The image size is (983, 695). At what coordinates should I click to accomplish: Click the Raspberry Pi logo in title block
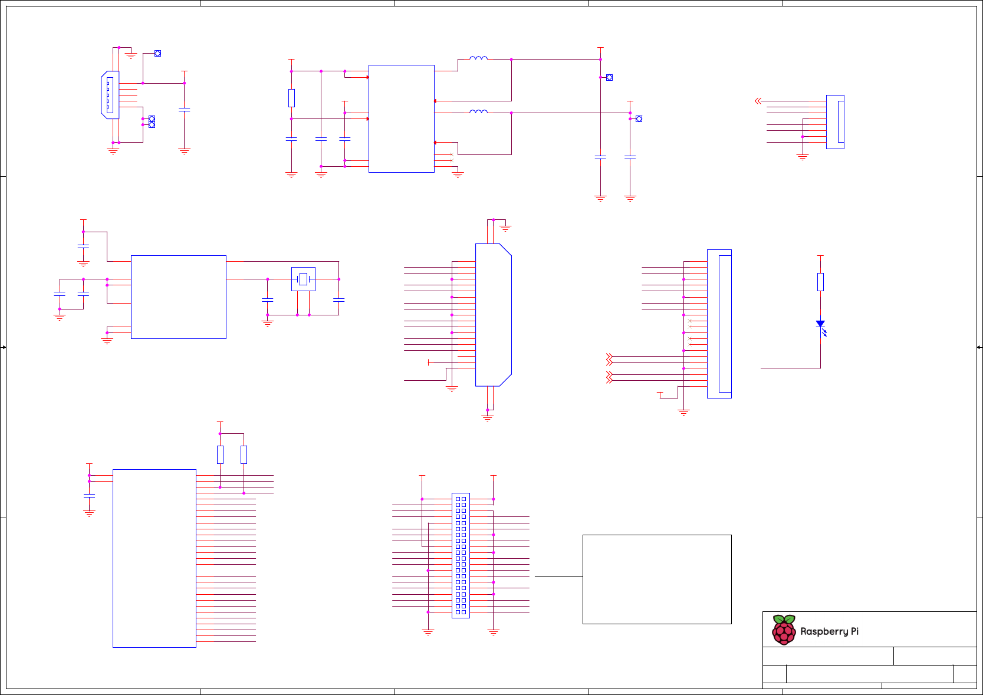click(784, 630)
